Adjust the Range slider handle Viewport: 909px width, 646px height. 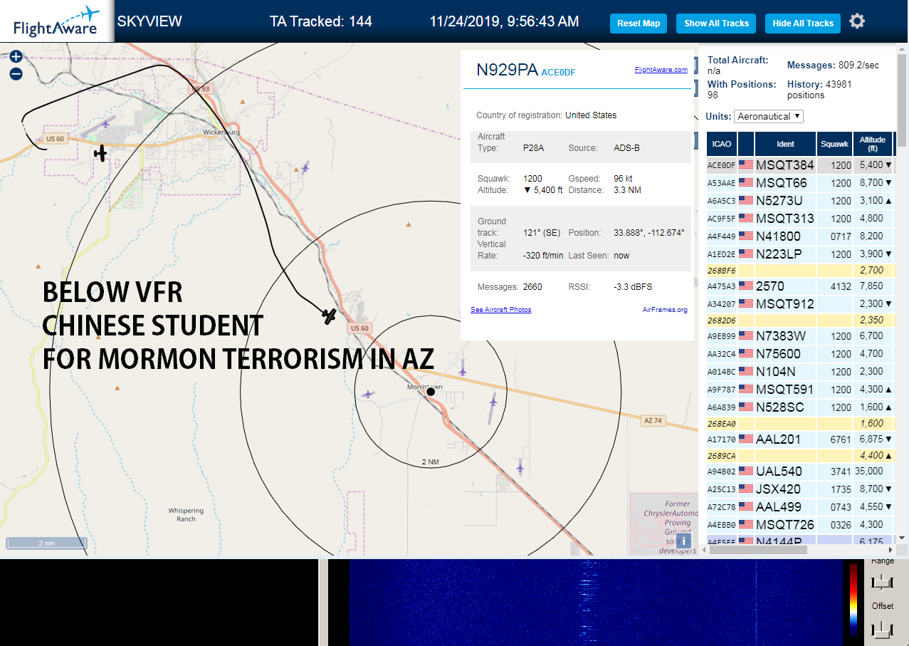(x=882, y=583)
